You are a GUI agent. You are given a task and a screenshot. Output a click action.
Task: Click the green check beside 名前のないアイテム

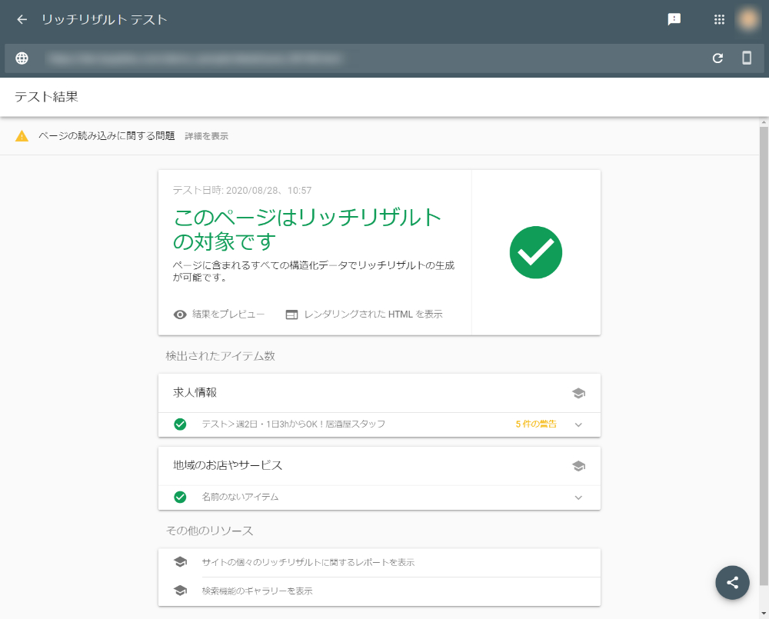point(180,498)
